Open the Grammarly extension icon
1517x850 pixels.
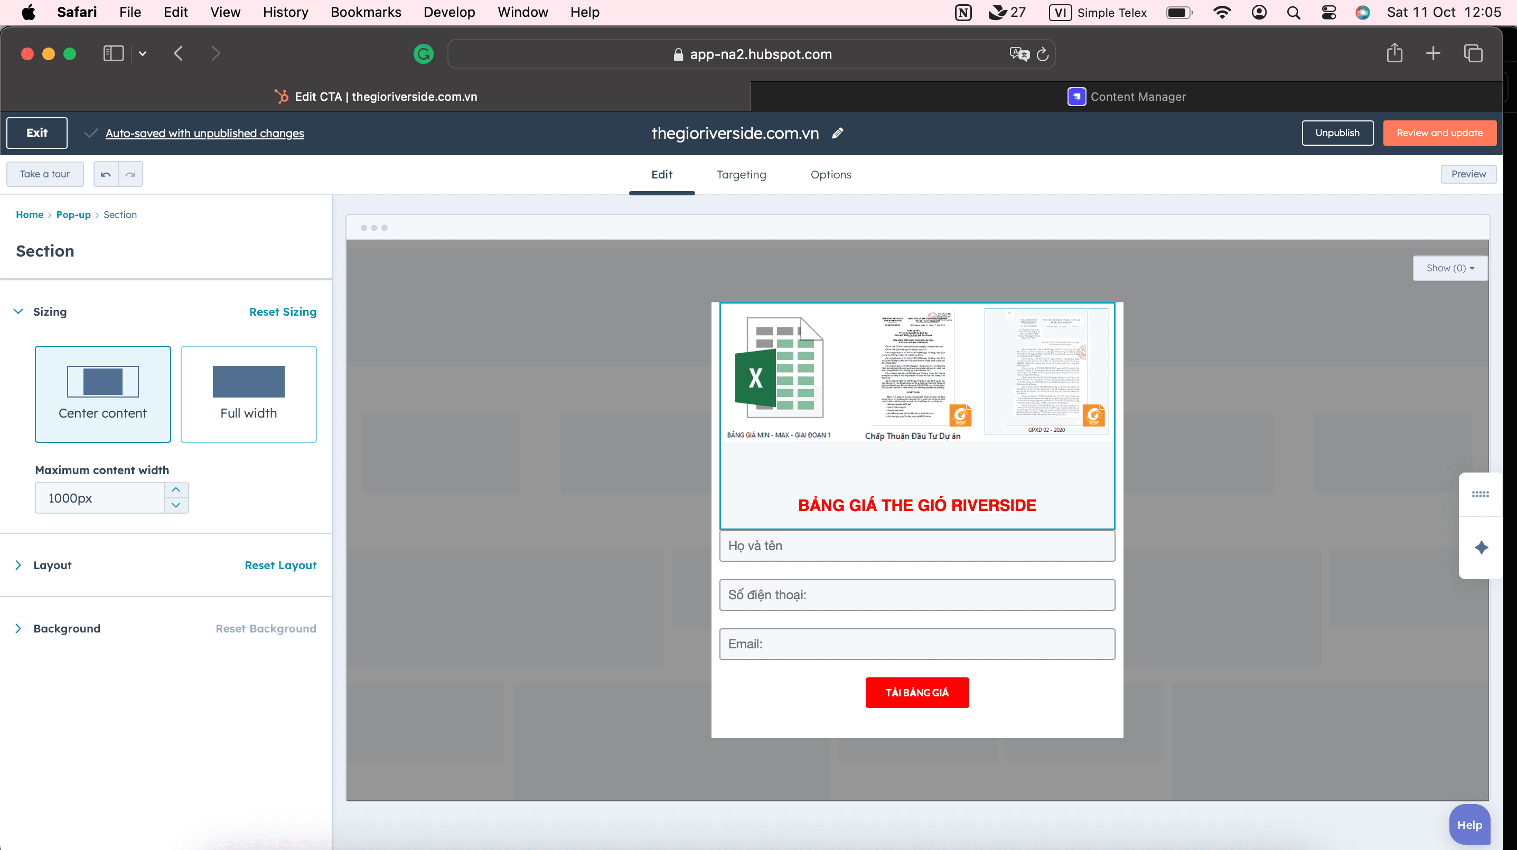point(423,54)
